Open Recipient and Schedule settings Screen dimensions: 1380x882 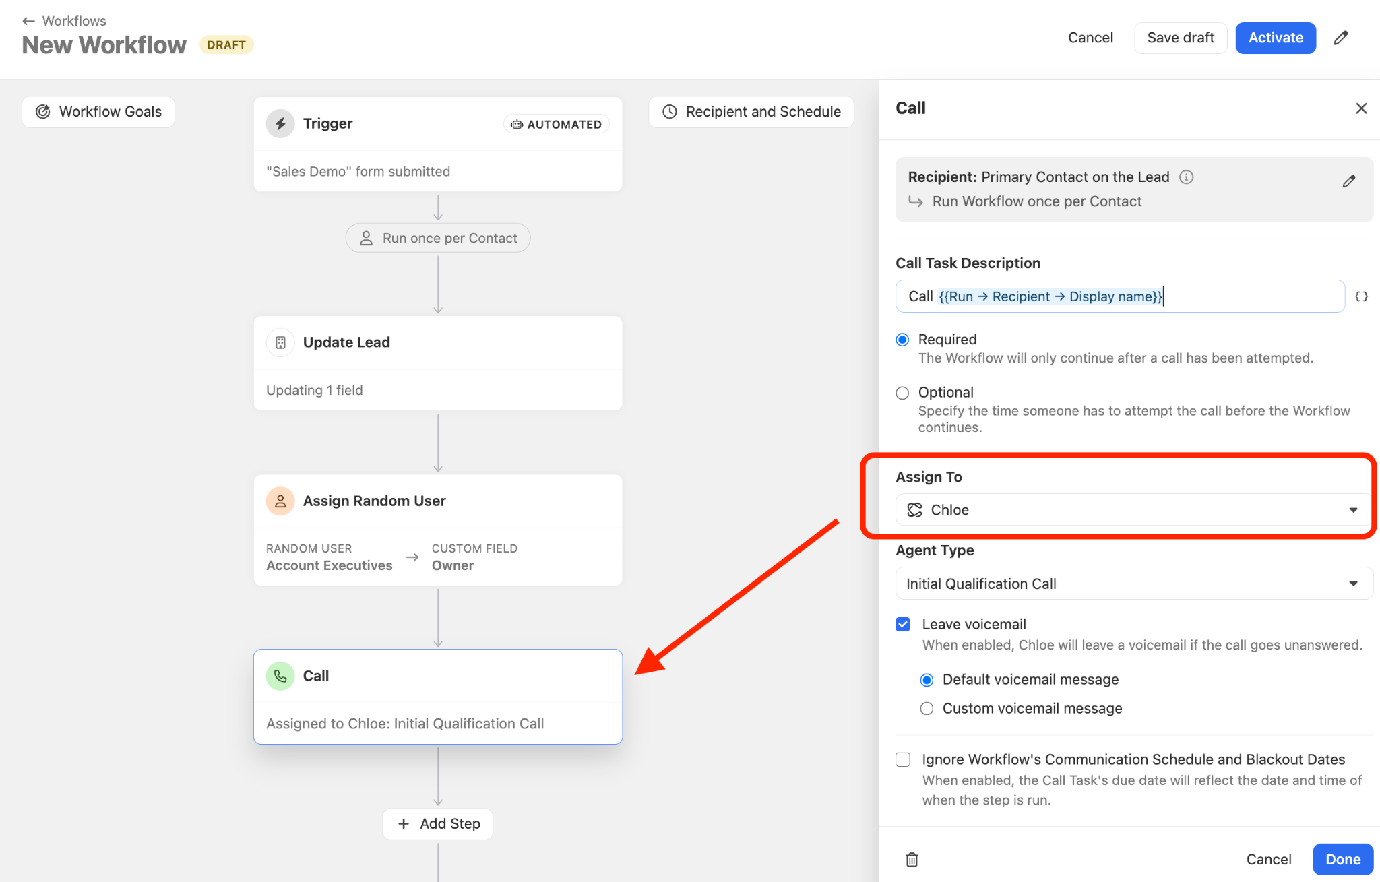pos(751,112)
